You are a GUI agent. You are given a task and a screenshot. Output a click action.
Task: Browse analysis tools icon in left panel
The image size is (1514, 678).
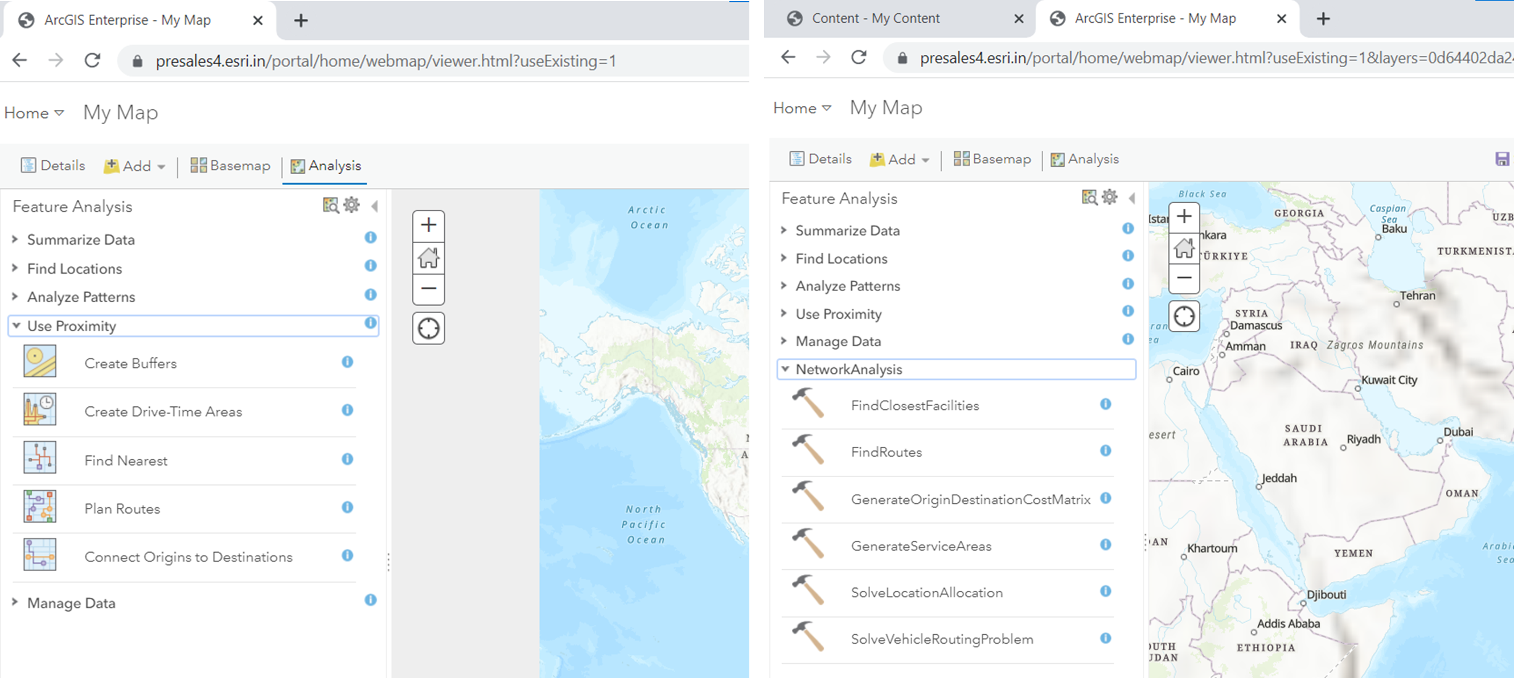pyautogui.click(x=331, y=205)
